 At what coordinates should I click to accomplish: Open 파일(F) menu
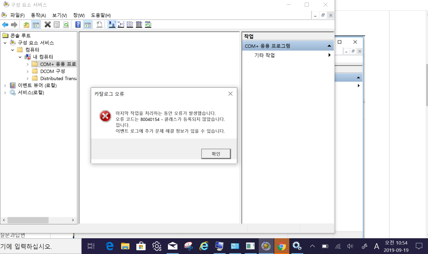click(x=17, y=15)
